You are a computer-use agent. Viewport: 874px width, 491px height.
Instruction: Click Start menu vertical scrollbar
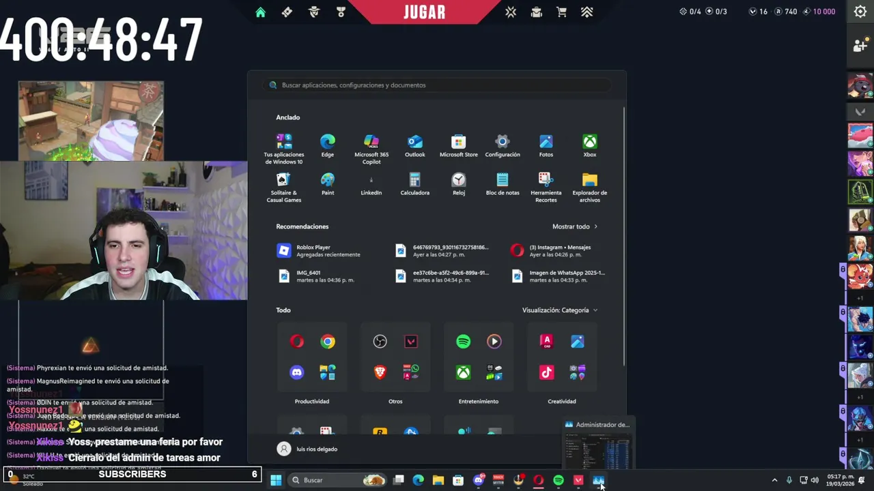624,236
